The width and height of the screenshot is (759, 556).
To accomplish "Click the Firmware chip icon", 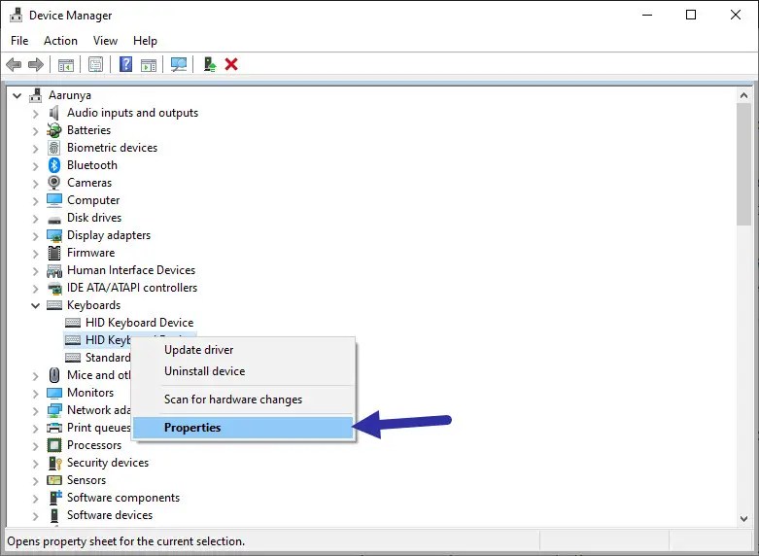I will click(x=54, y=253).
